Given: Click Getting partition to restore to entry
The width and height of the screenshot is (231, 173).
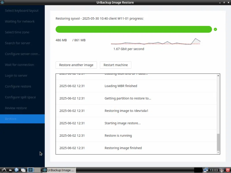Looking at the screenshot, I should pos(136,98).
